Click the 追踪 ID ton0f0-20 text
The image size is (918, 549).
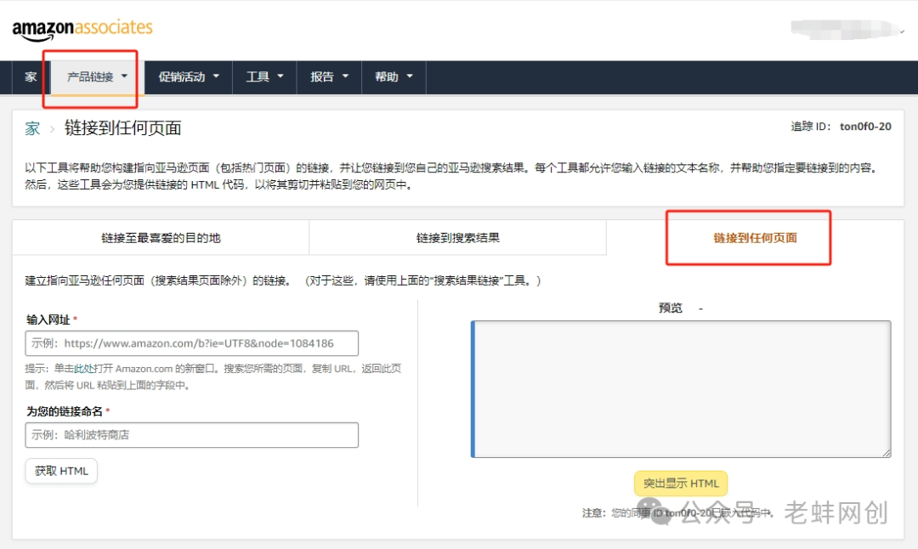pos(841,127)
